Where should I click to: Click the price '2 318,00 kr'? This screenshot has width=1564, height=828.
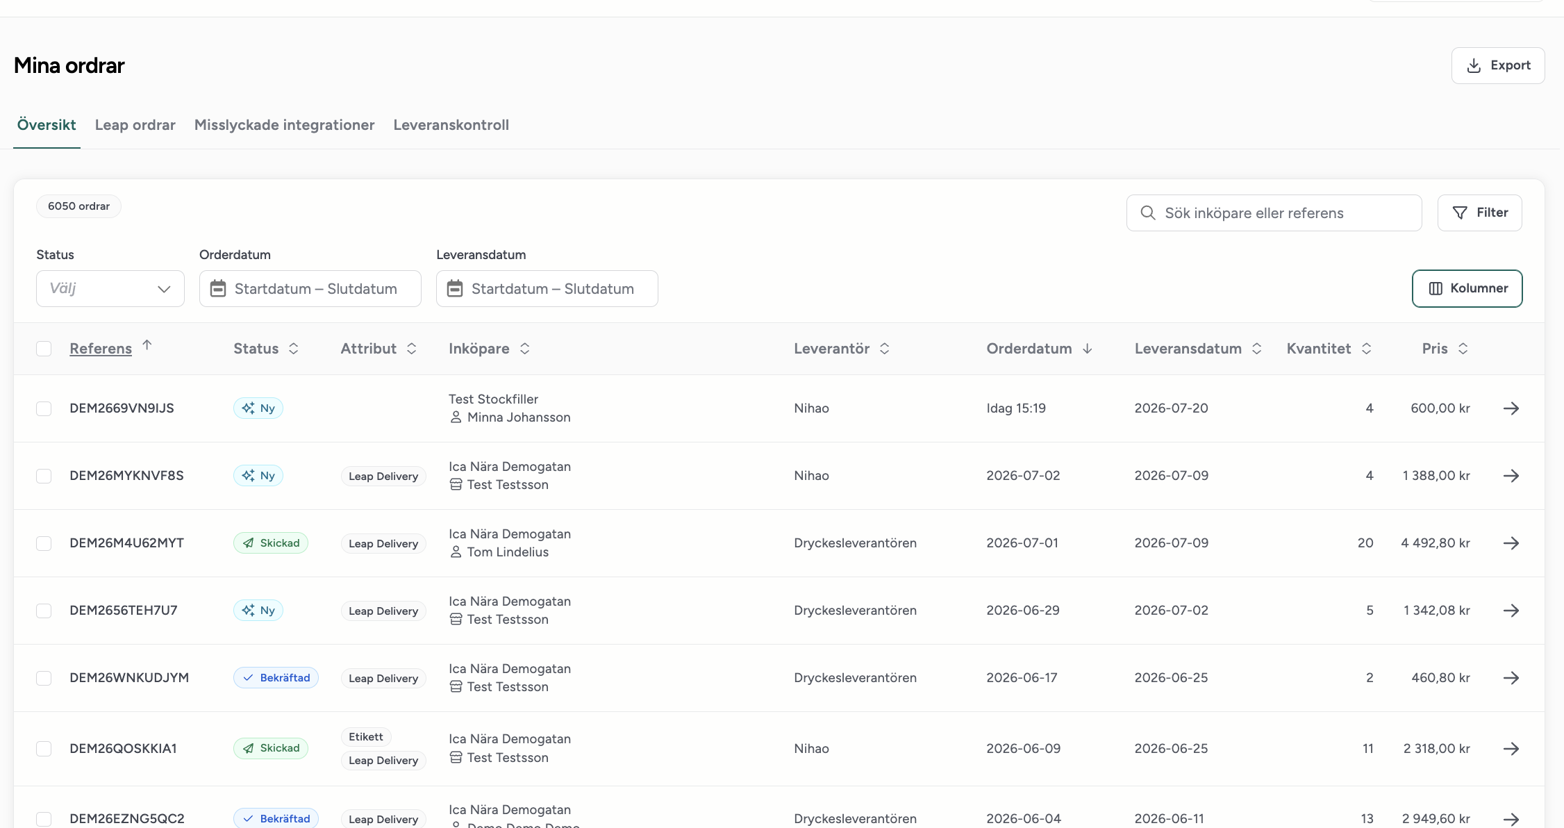[x=1437, y=749]
